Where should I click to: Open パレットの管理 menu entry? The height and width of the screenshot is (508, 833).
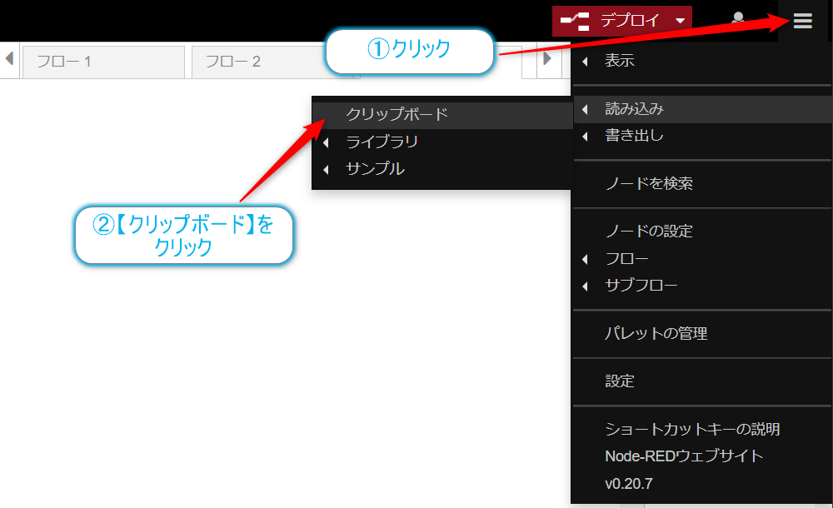(701, 334)
